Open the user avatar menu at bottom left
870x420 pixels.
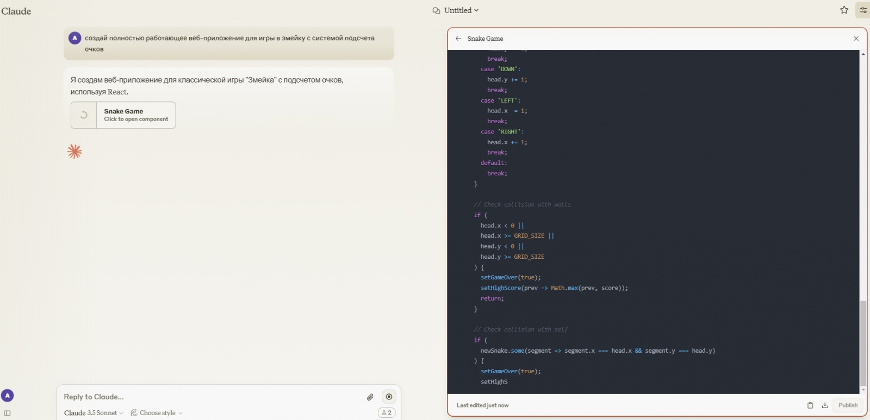pyautogui.click(x=8, y=396)
